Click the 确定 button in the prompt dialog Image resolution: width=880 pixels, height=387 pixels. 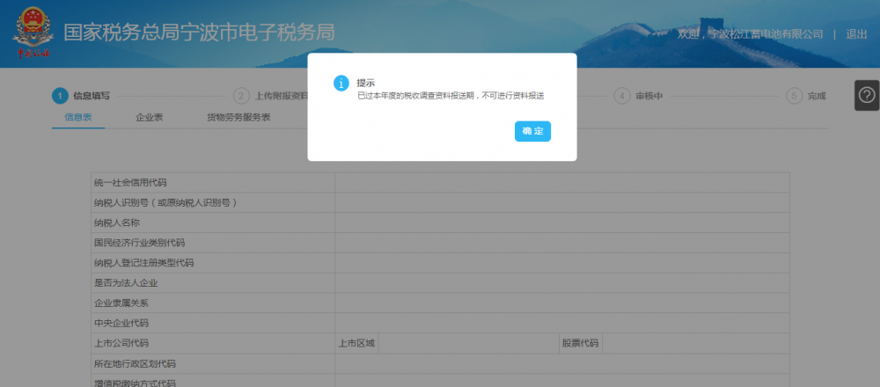(x=532, y=131)
